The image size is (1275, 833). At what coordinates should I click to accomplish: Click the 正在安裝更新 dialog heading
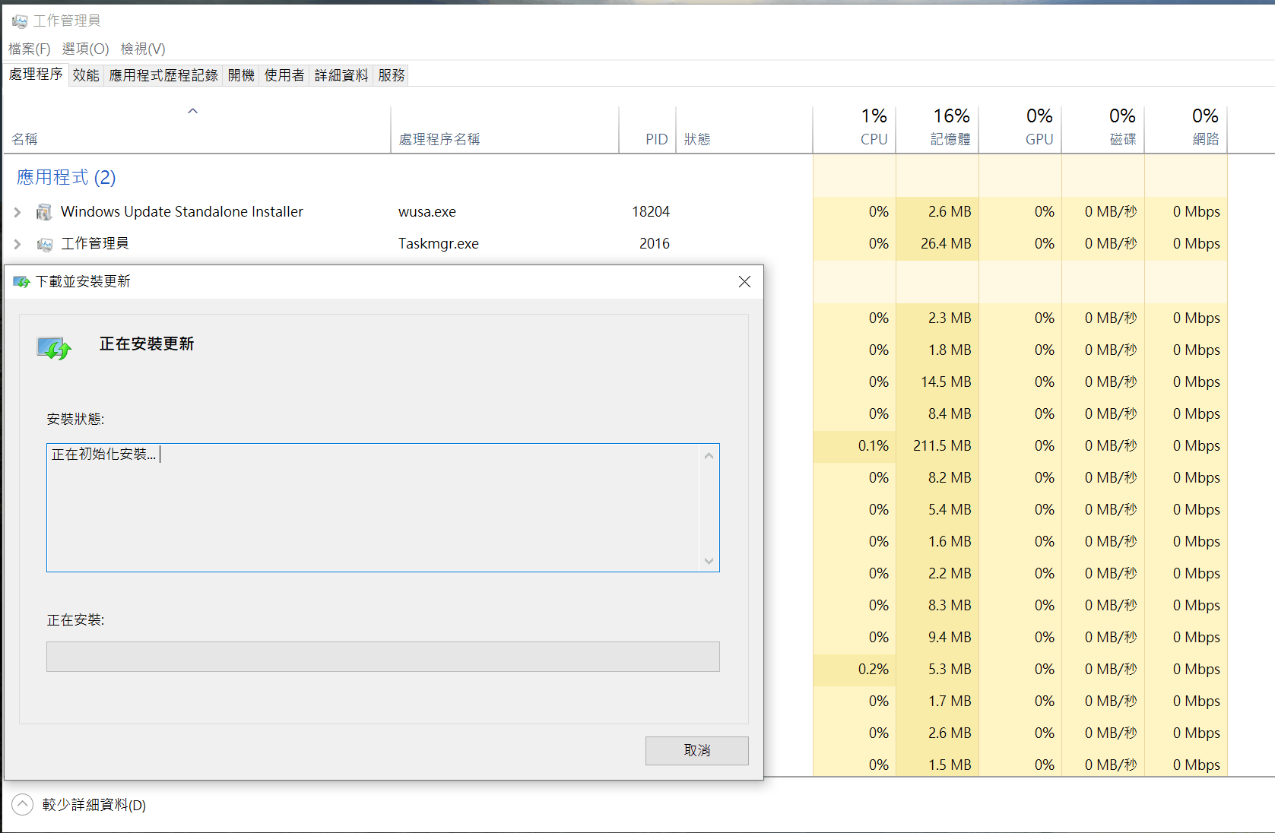coord(147,344)
